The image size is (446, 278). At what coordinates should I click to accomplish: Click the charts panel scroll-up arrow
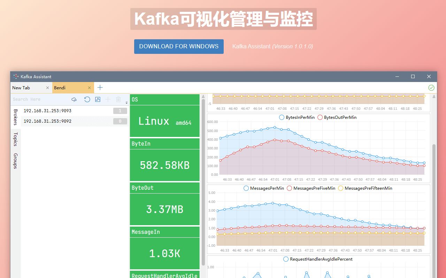(434, 96)
